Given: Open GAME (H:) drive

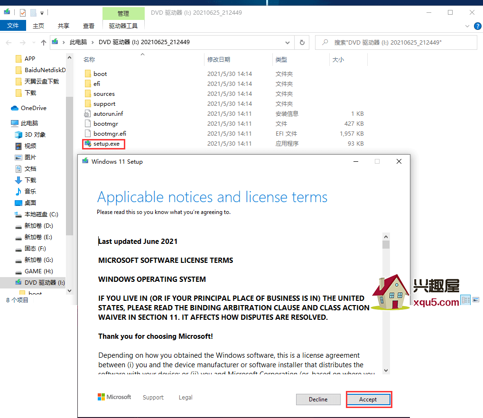Looking at the screenshot, I should pos(34,271).
